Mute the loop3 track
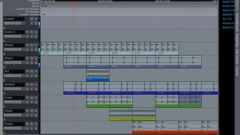The width and height of the screenshot is (240, 135). coord(31,124)
